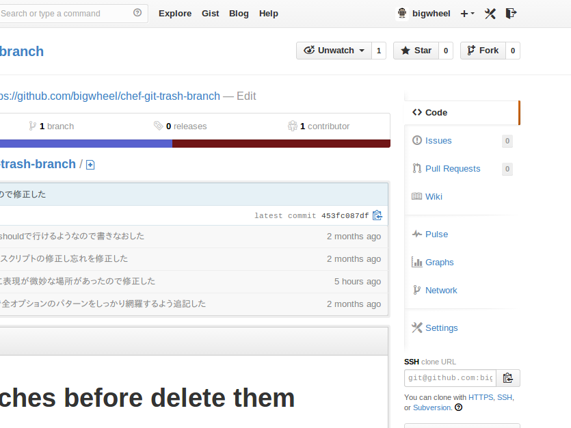Open the Blog menu item
Image resolution: width=571 pixels, height=428 pixels.
tap(239, 14)
